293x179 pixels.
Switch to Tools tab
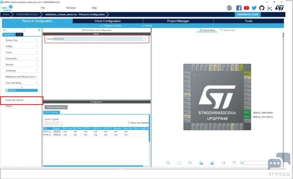tap(249, 21)
